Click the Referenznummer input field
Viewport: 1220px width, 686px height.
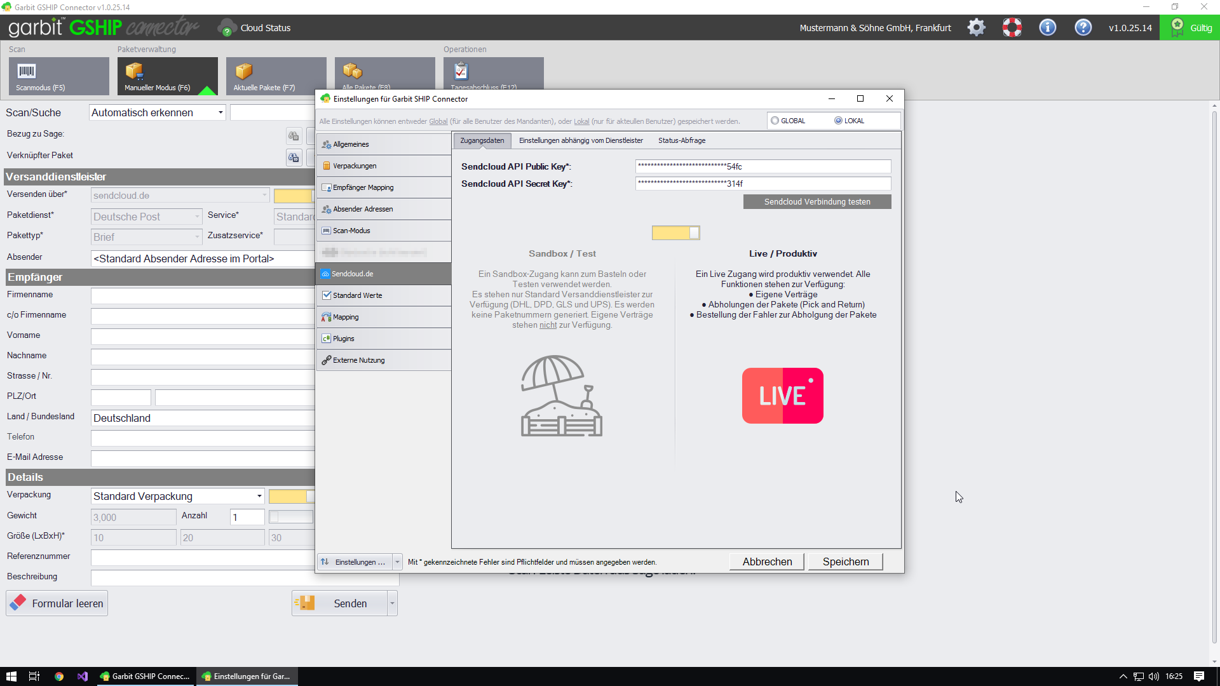click(x=203, y=557)
